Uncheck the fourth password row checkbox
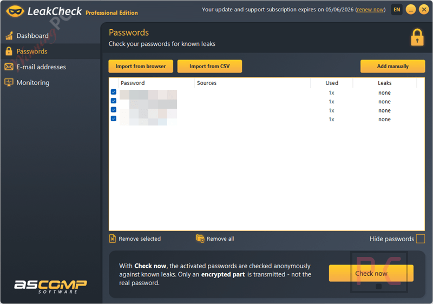The height and width of the screenshot is (304, 433). click(x=114, y=118)
